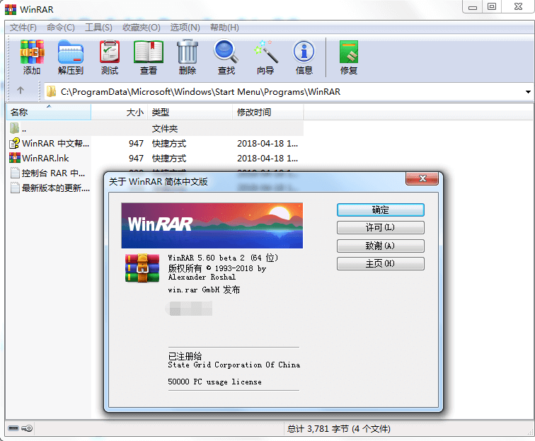Click the 确定 button
This screenshot has height=441, width=535.
pyautogui.click(x=381, y=210)
